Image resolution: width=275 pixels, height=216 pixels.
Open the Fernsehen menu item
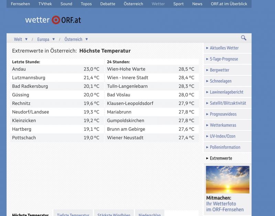(20, 4)
